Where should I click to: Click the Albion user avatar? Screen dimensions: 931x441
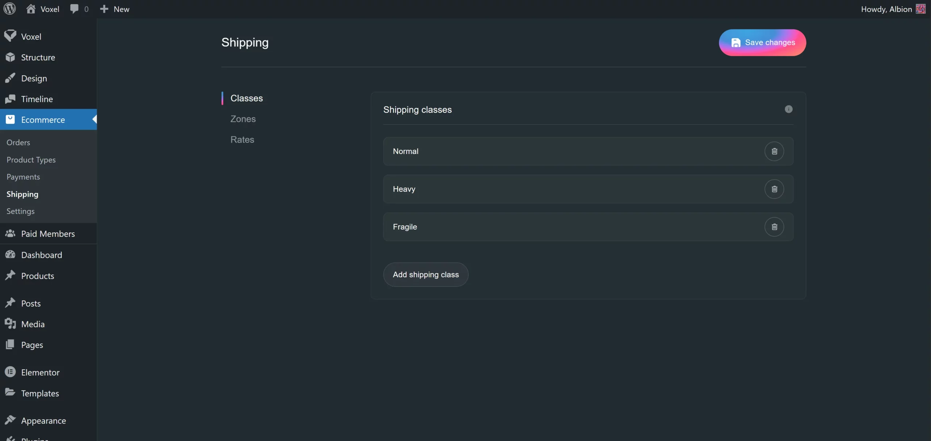point(920,9)
